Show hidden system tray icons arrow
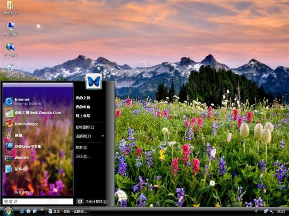 [x=256, y=211]
